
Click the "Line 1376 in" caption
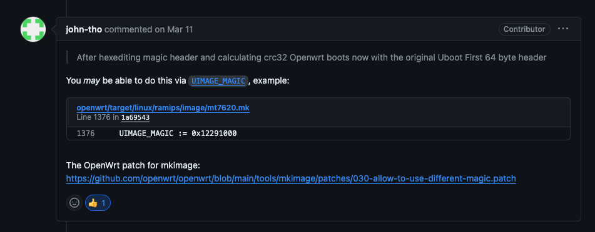pyautogui.click(x=98, y=118)
